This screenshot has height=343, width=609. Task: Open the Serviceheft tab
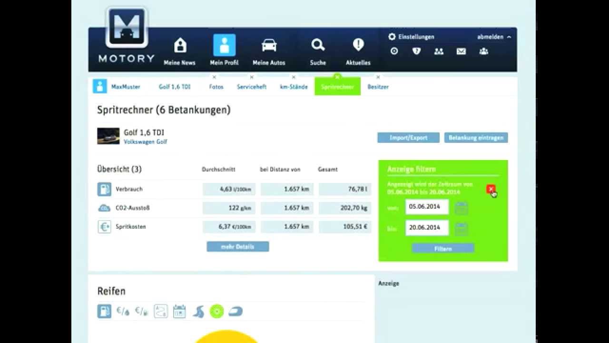tap(252, 87)
